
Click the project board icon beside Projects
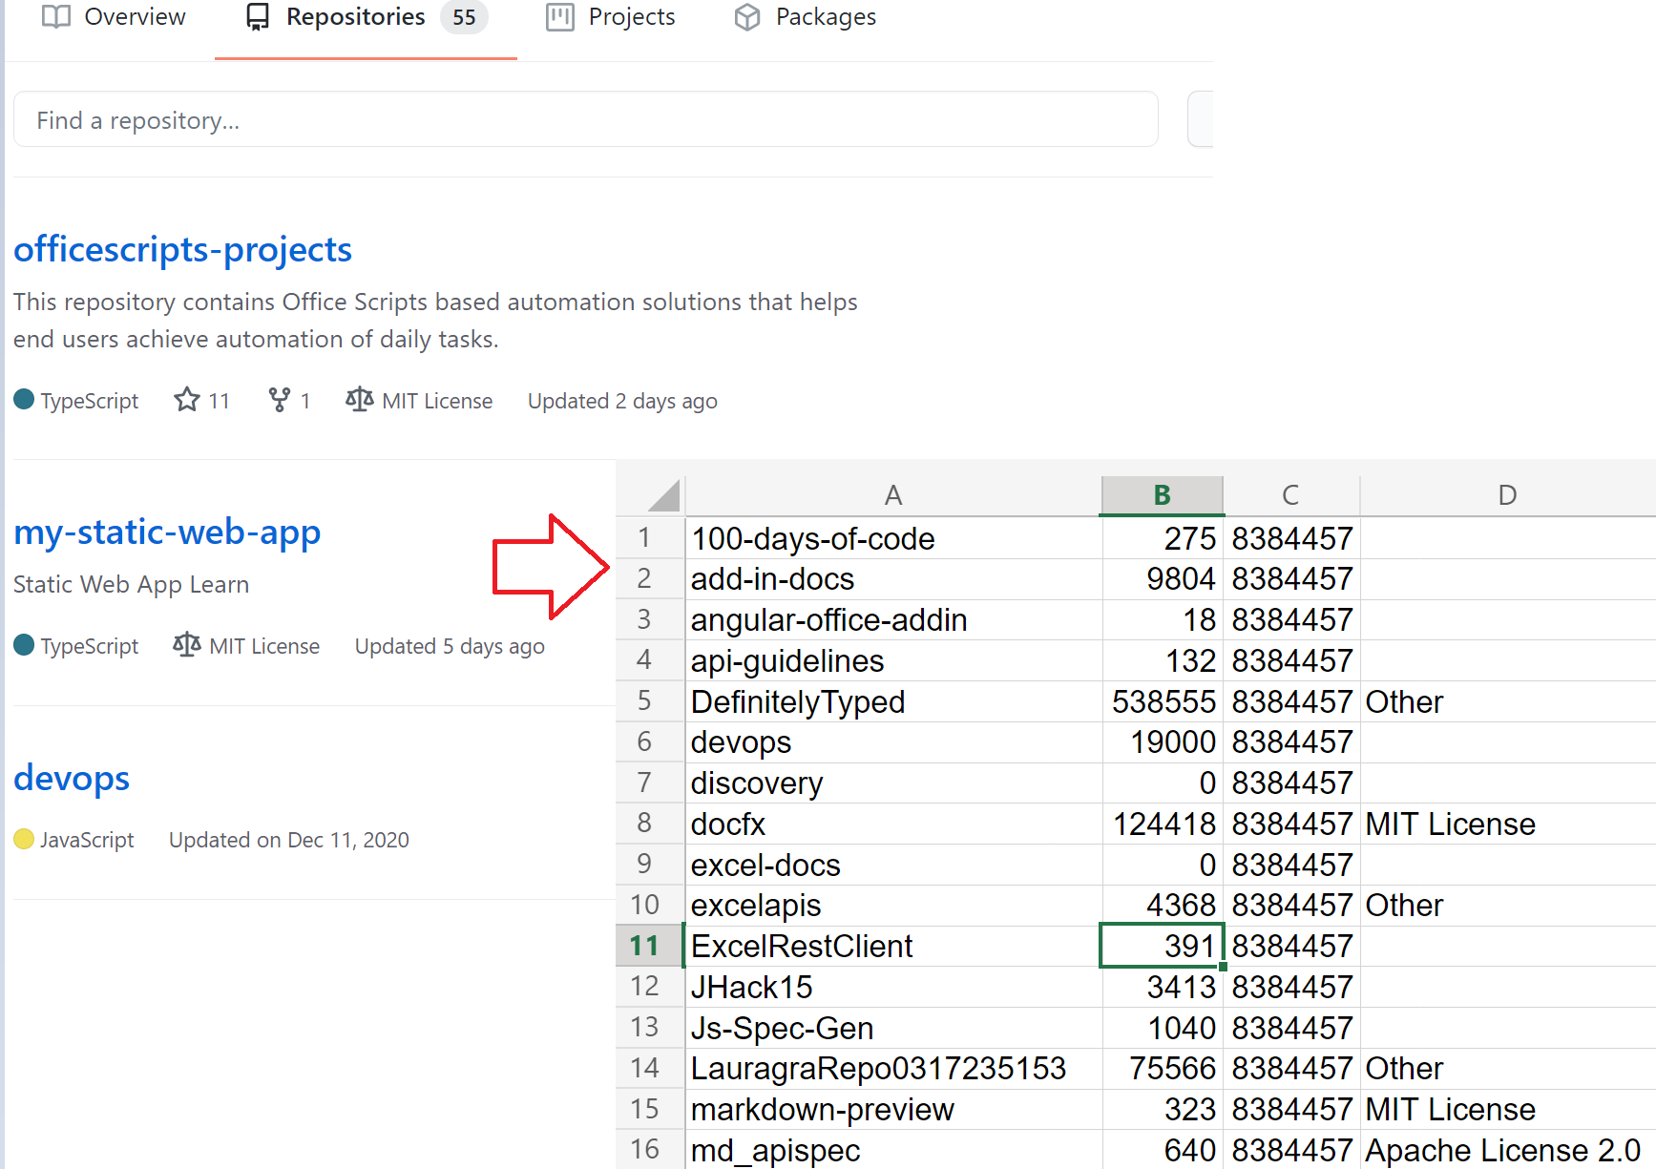559,16
